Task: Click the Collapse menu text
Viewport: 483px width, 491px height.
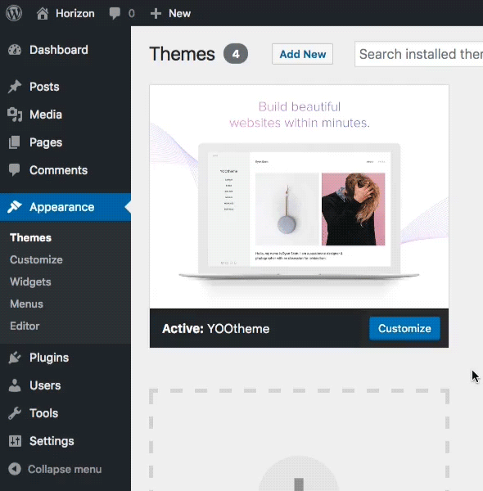Action: coord(65,469)
